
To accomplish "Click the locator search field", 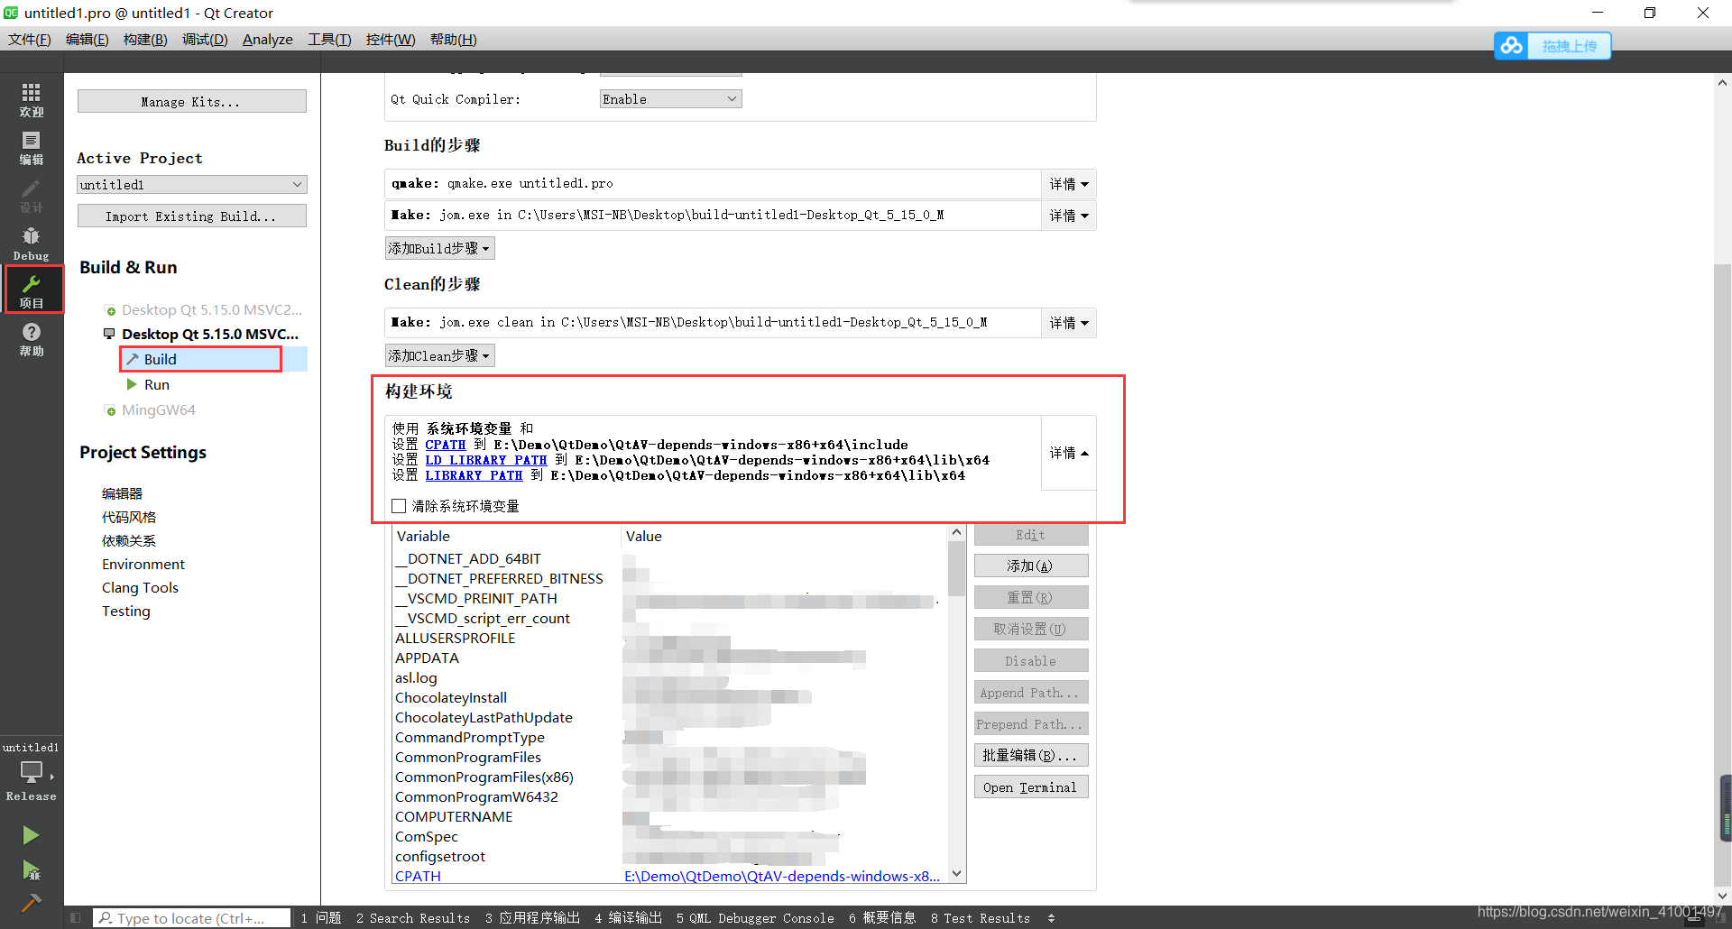I will pyautogui.click(x=192, y=918).
